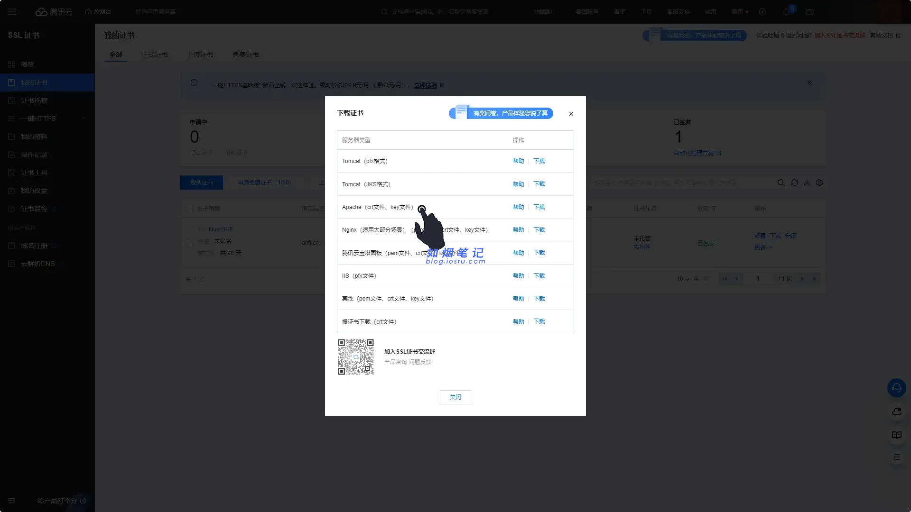Click the page number input field
This screenshot has width=911, height=512.
(758, 279)
